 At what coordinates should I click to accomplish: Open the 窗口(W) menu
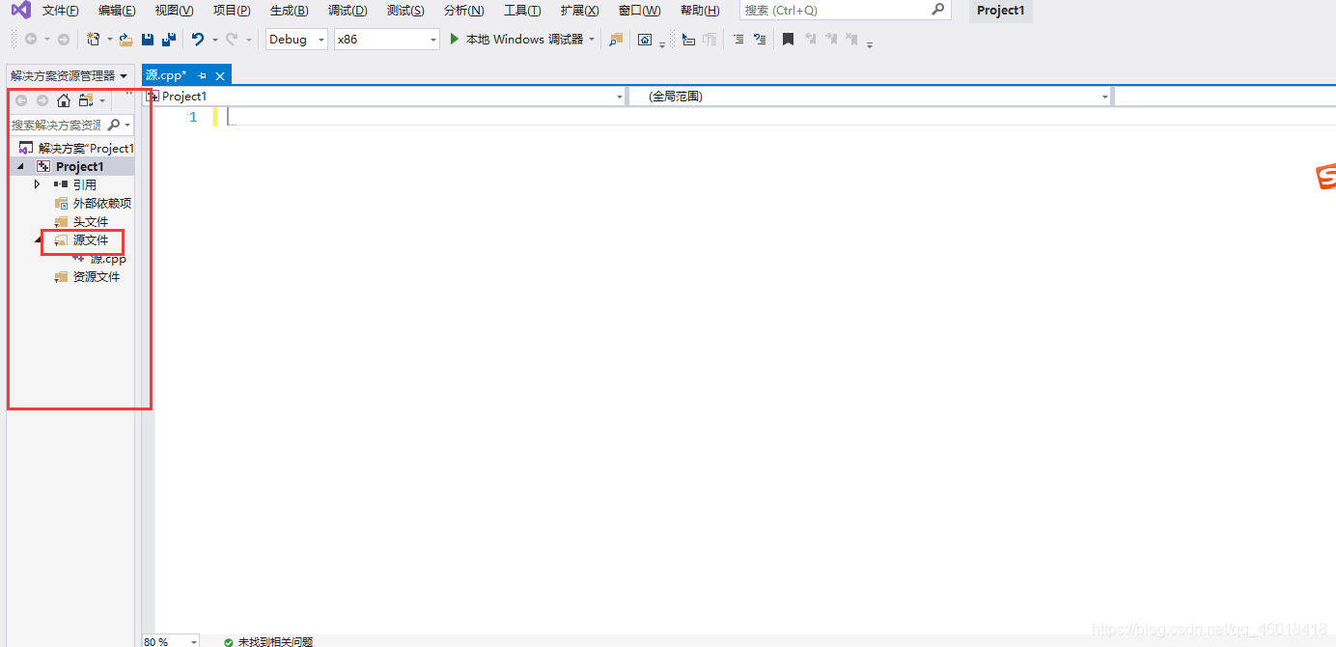[x=640, y=11]
